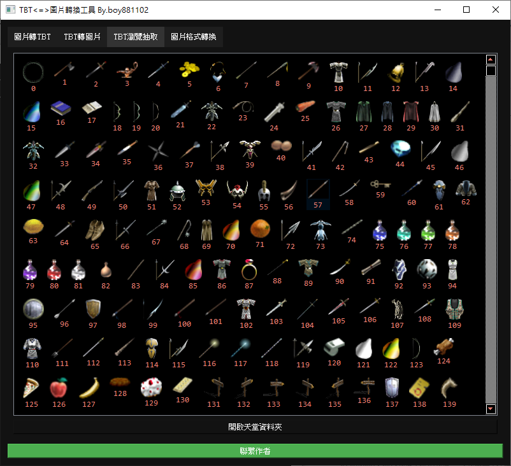
Task: Open the 圖片轉TBT tab
Action: [x=32, y=37]
